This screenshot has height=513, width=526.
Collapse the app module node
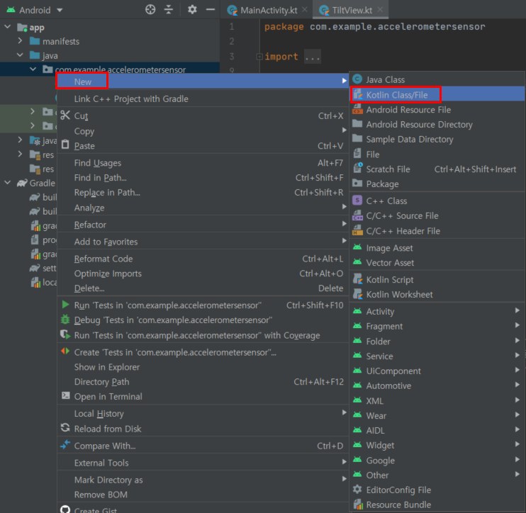[8, 26]
